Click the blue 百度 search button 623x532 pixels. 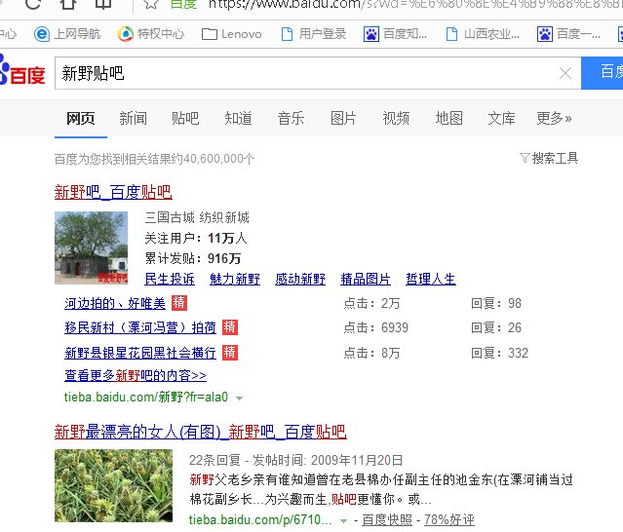602,73
